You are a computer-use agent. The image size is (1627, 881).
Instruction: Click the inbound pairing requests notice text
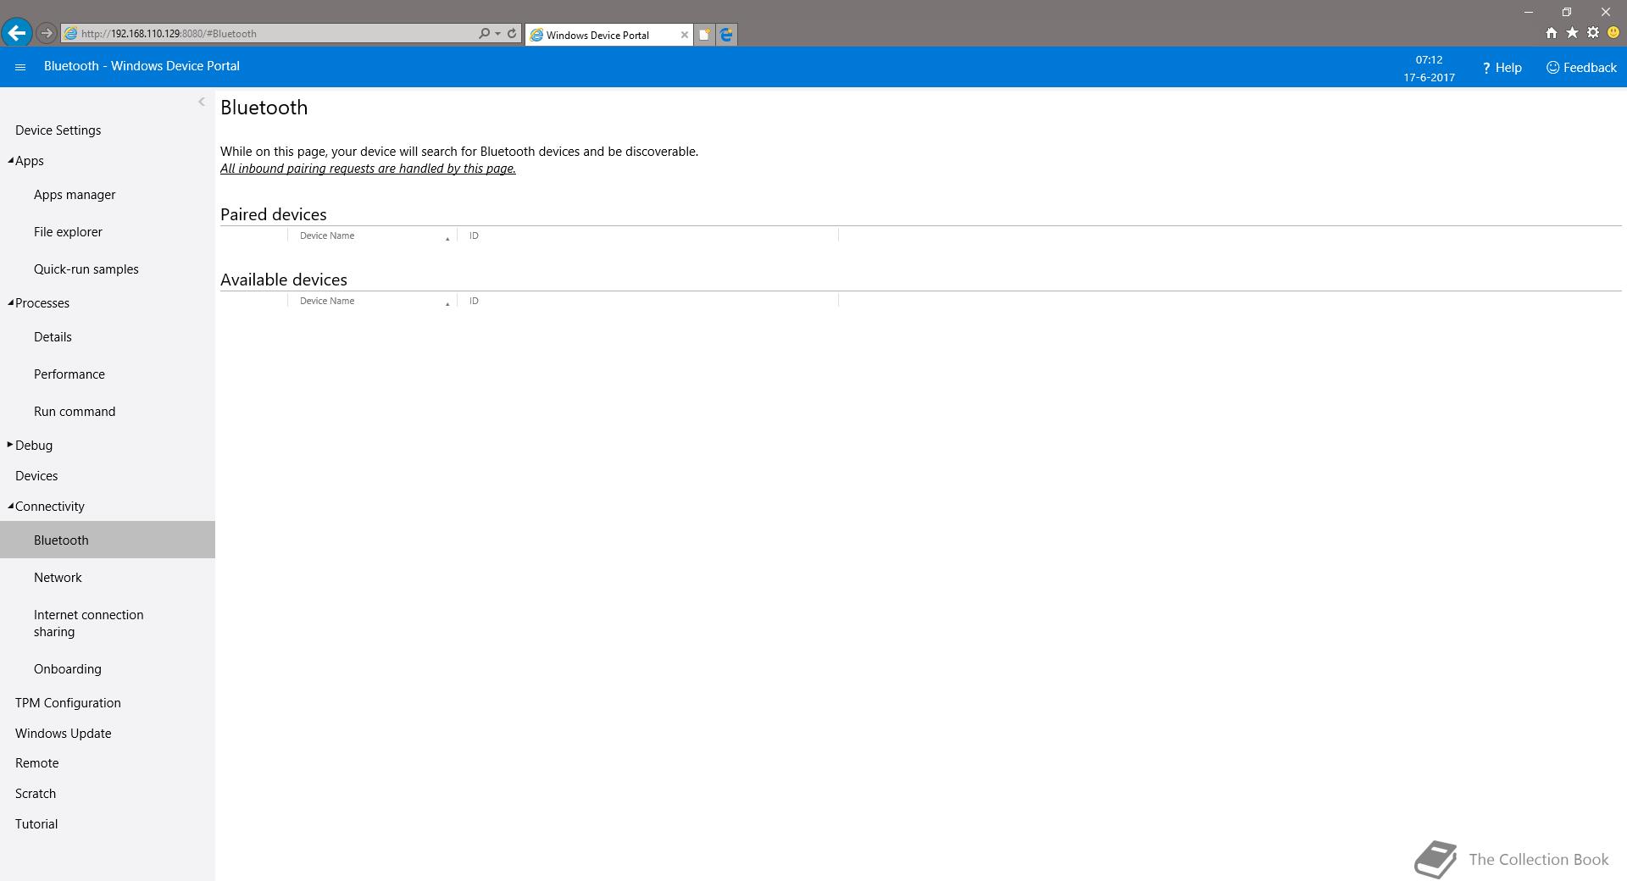coord(368,169)
